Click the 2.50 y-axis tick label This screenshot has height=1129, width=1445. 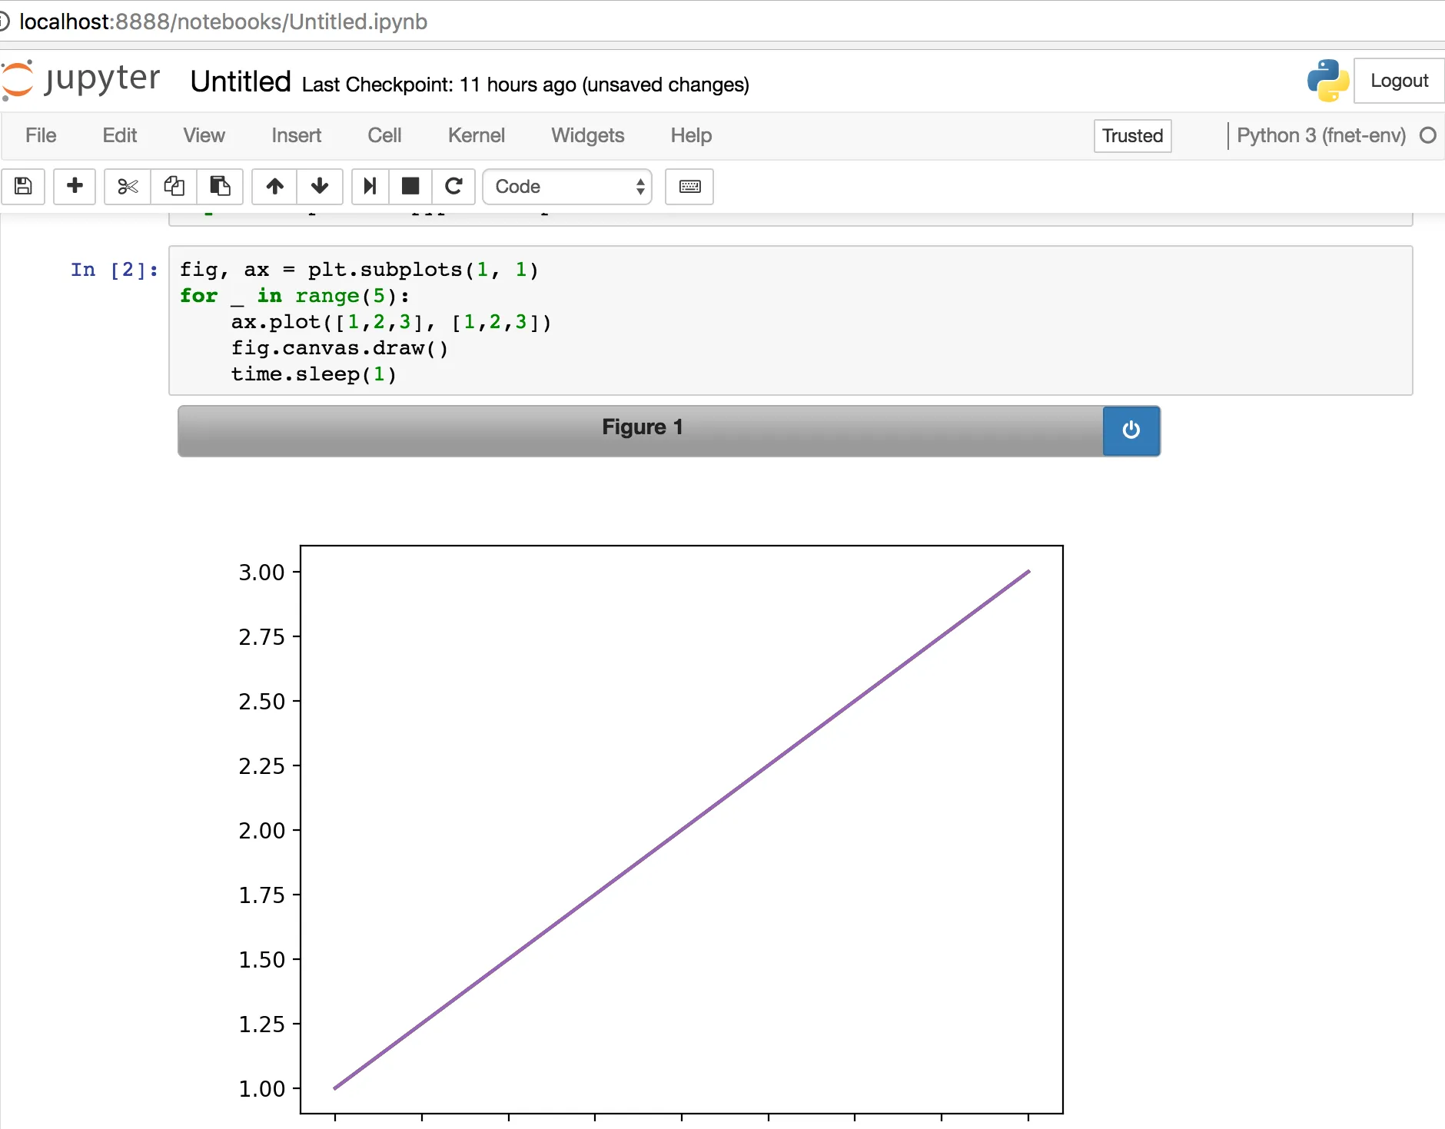point(261,701)
